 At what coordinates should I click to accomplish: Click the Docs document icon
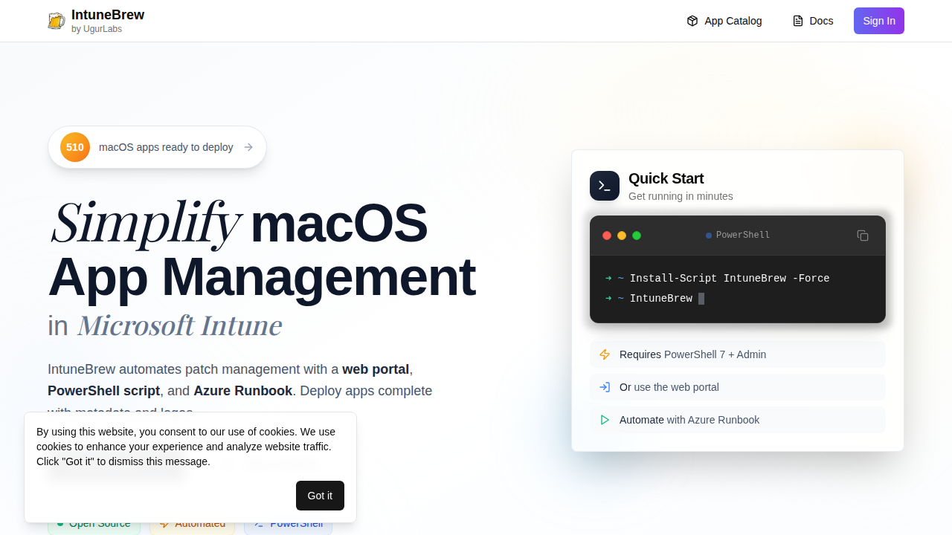point(798,21)
